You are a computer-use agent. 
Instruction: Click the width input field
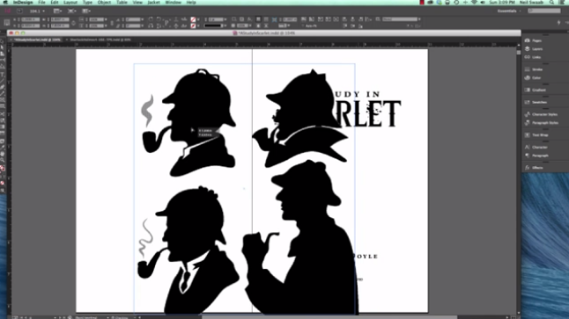coord(60,19)
